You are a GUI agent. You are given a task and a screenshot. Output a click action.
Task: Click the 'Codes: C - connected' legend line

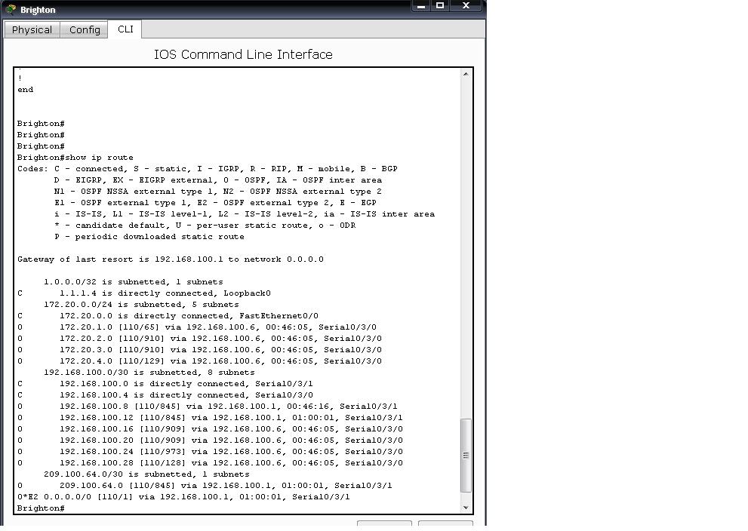point(208,169)
